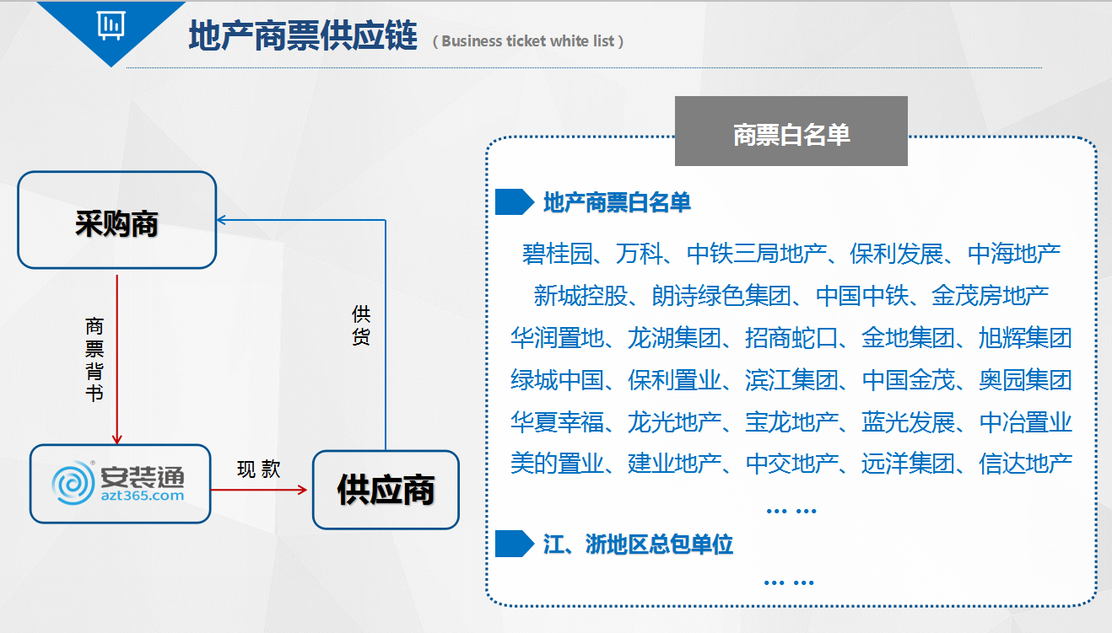Click the 现款 arrow label
The width and height of the screenshot is (1112, 633).
[258, 469]
